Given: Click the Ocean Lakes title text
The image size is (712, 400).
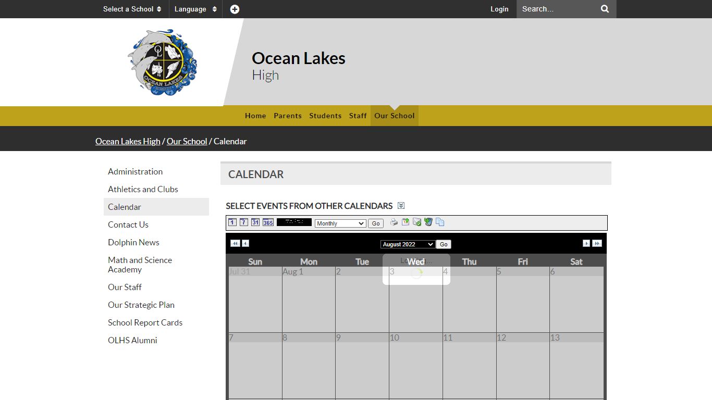Looking at the screenshot, I should click(299, 58).
